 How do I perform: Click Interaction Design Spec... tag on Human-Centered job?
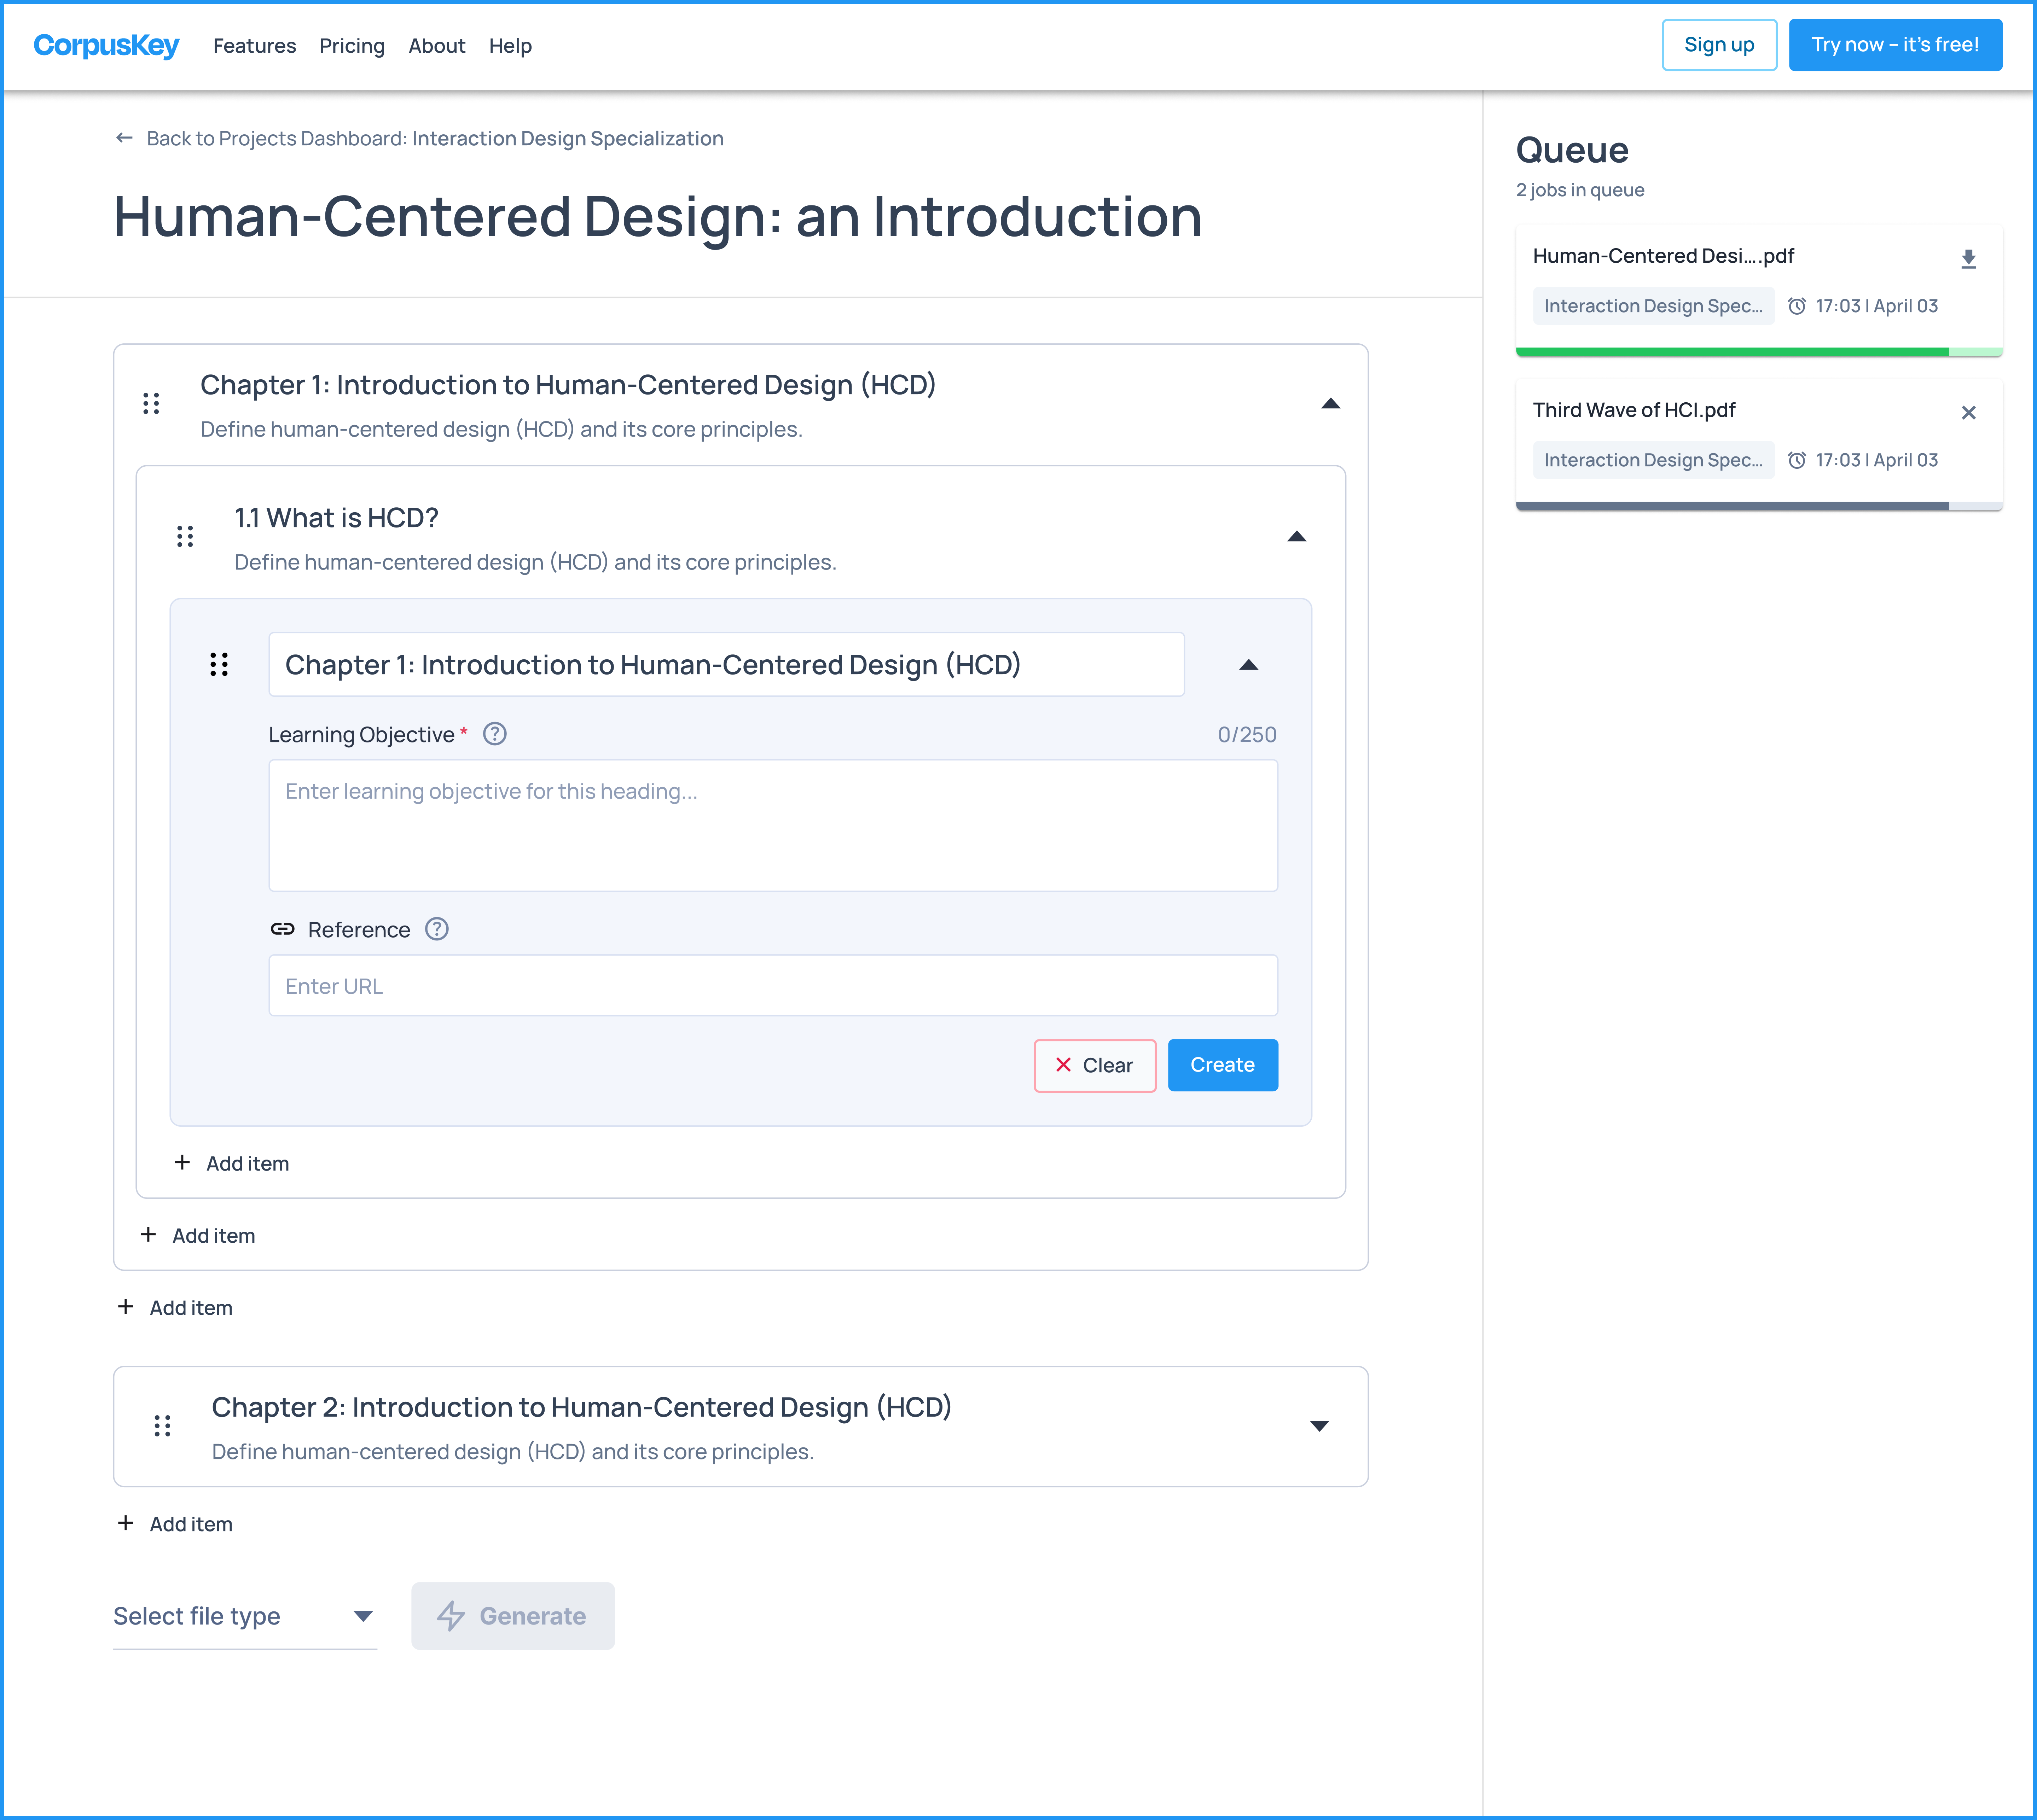[x=1653, y=306]
